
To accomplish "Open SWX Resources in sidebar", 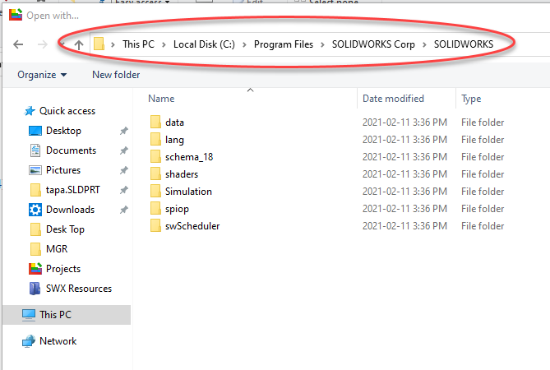I will tap(71, 289).
